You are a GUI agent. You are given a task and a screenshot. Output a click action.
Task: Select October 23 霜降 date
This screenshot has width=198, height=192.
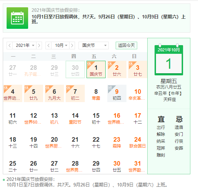coord(117,142)
